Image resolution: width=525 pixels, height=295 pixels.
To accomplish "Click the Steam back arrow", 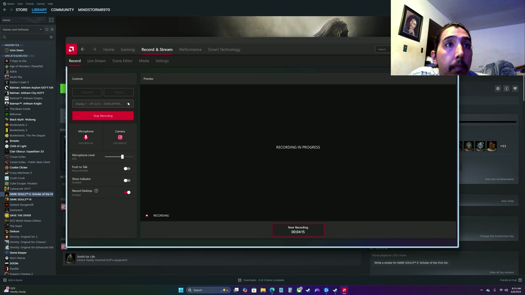I will click(x=5, y=9).
